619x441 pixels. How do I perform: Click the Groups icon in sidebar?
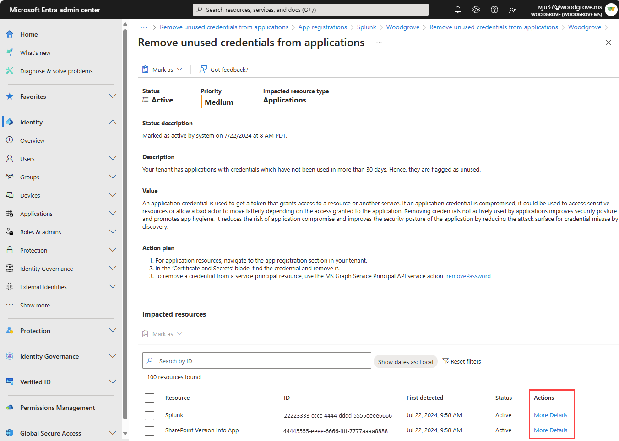coord(10,177)
